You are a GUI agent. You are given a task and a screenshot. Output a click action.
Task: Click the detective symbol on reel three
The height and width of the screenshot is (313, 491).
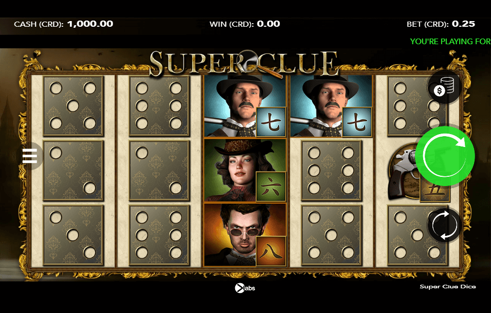coord(245,106)
